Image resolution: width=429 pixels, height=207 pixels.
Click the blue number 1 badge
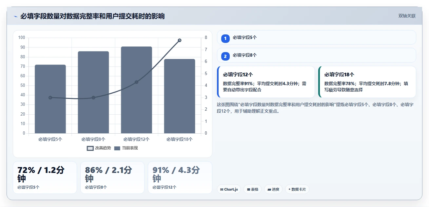(225, 39)
